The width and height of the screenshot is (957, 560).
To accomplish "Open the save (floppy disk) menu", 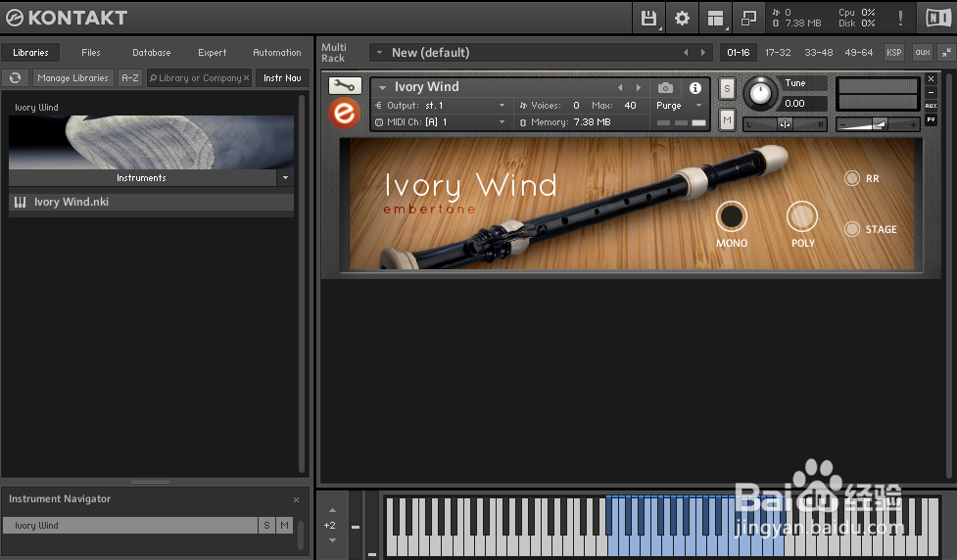I will (649, 19).
